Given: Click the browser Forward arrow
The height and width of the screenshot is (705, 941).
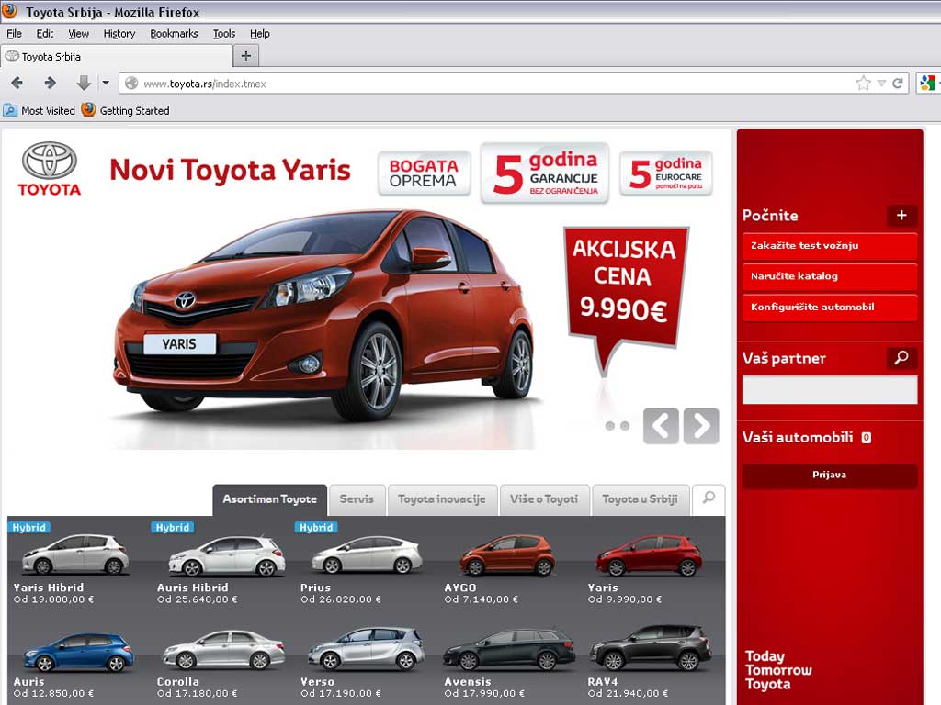Looking at the screenshot, I should click(x=51, y=83).
